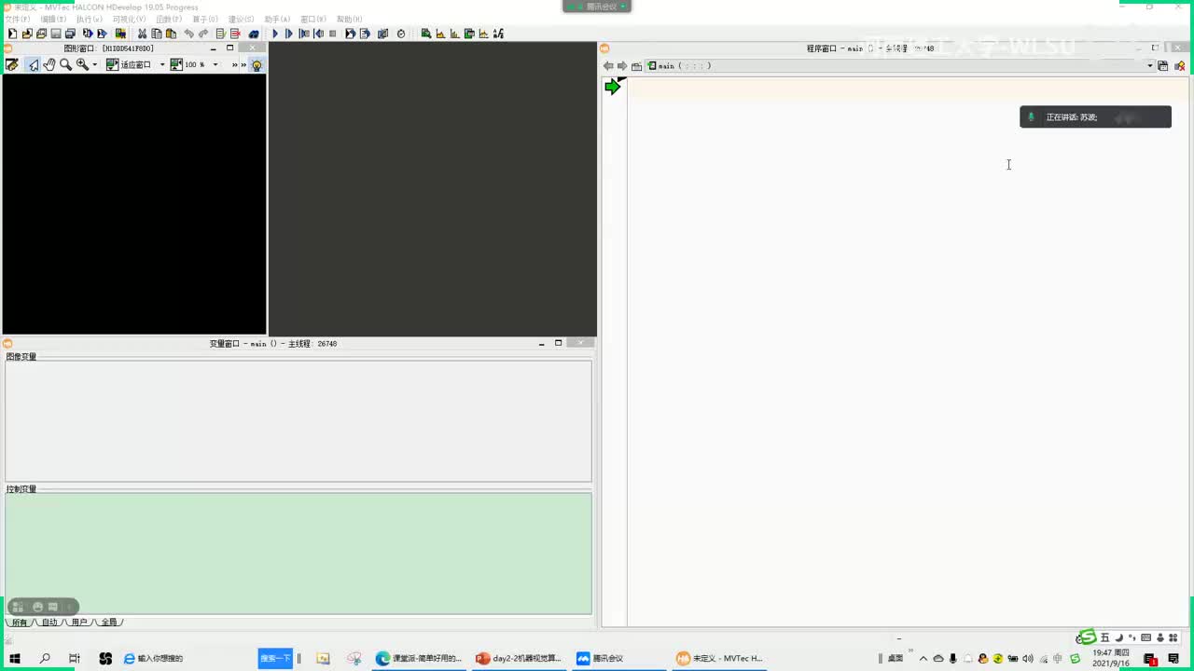This screenshot has height=671, width=1194.
Task: Open the 执行 menu
Action: point(90,19)
